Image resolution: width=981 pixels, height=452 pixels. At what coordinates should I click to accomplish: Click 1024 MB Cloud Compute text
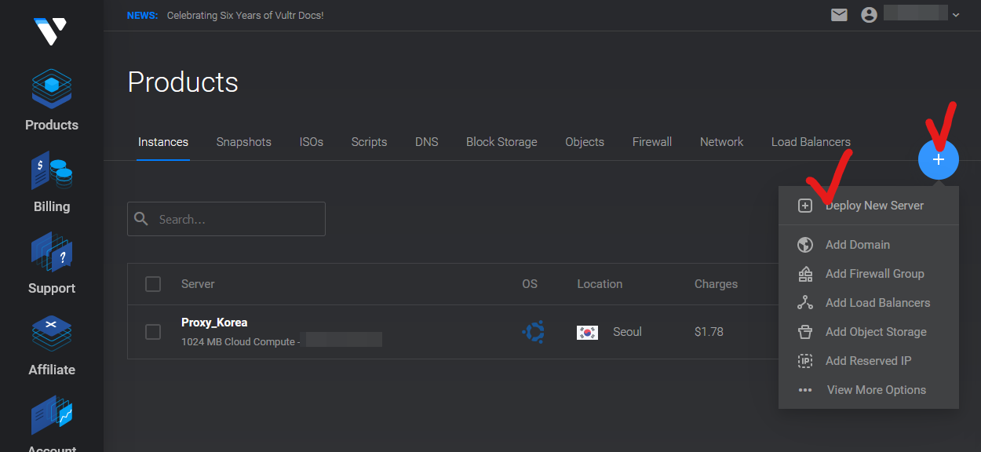[239, 342]
